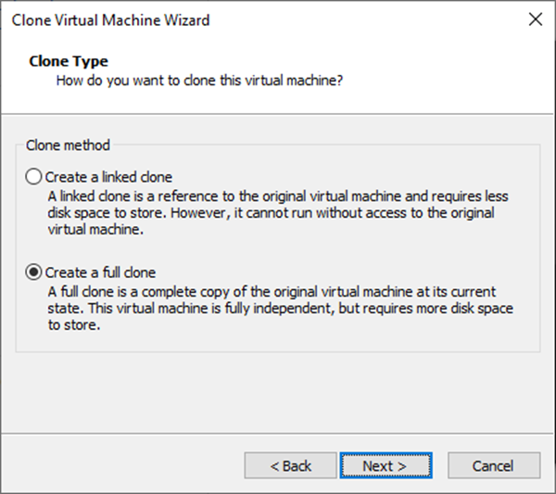This screenshot has height=494, width=556.
Task: Select the "Create a full clone" radio button
Action: coord(34,272)
